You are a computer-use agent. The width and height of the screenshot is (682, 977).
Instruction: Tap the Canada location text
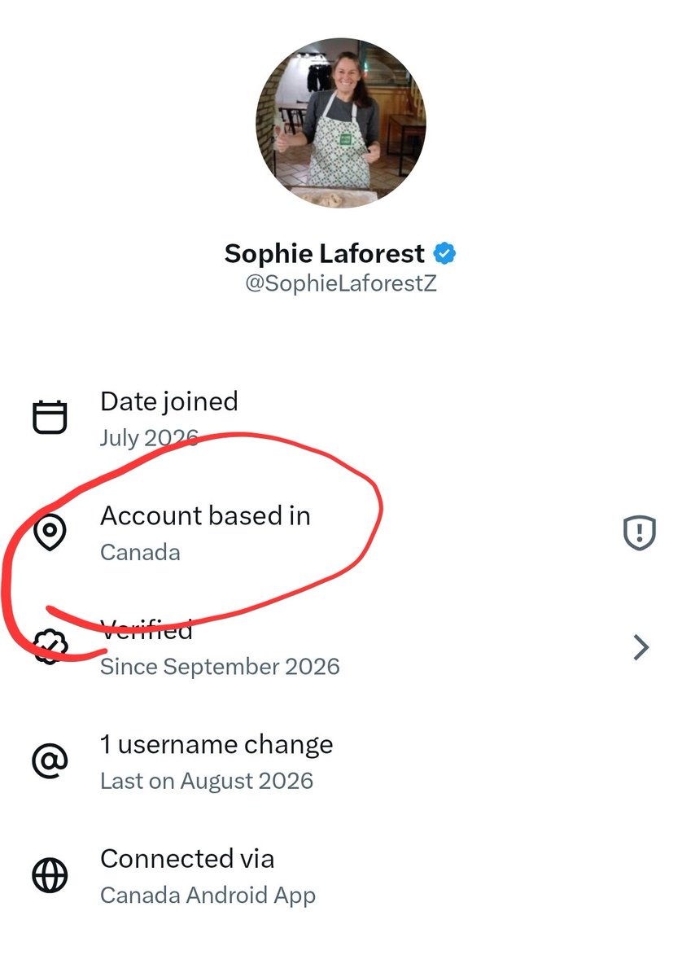click(140, 552)
